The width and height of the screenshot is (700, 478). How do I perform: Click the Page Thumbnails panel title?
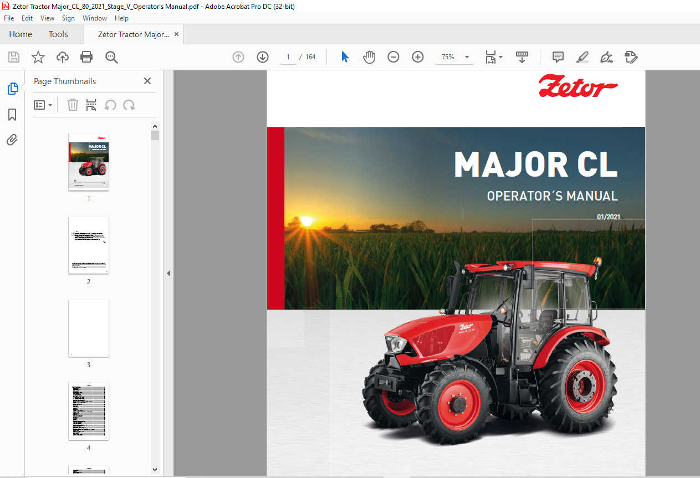pyautogui.click(x=65, y=81)
